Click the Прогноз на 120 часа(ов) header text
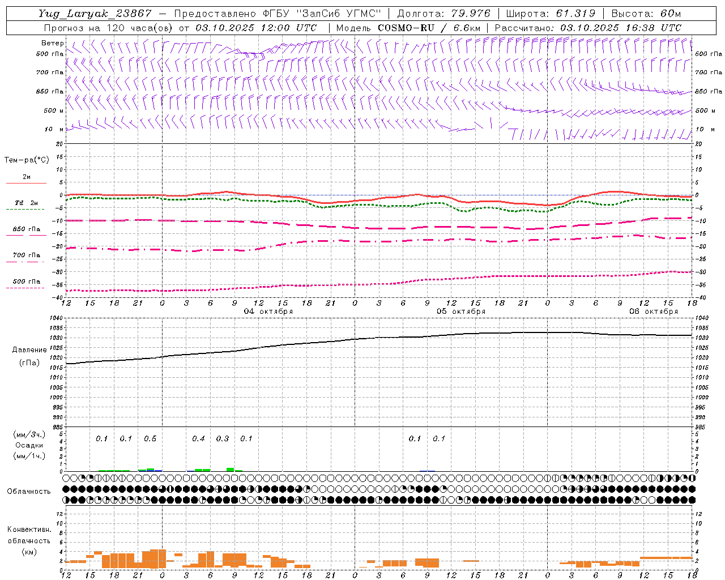This screenshot has width=725, height=580. coord(109,28)
